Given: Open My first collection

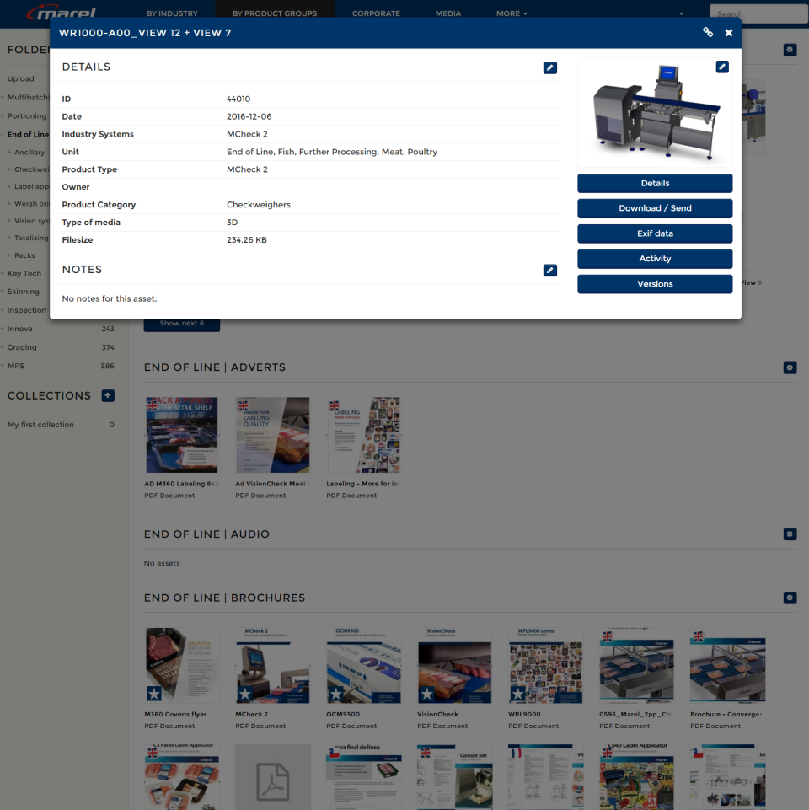Looking at the screenshot, I should (x=40, y=425).
